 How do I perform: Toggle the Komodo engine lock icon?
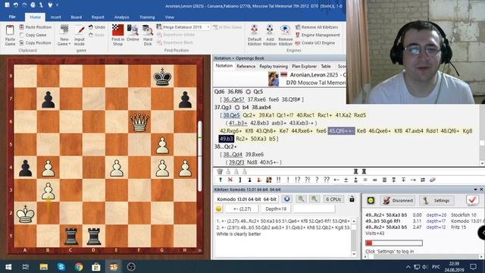[x=352, y=199]
